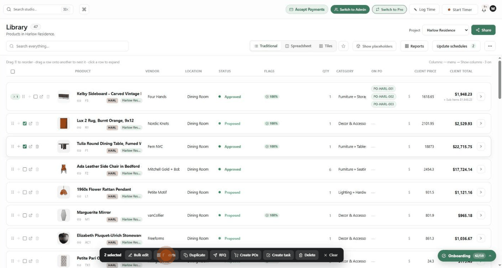This screenshot has width=502, height=268.
Task: Check the Petite Pari checkbox
Action: click(25, 261)
